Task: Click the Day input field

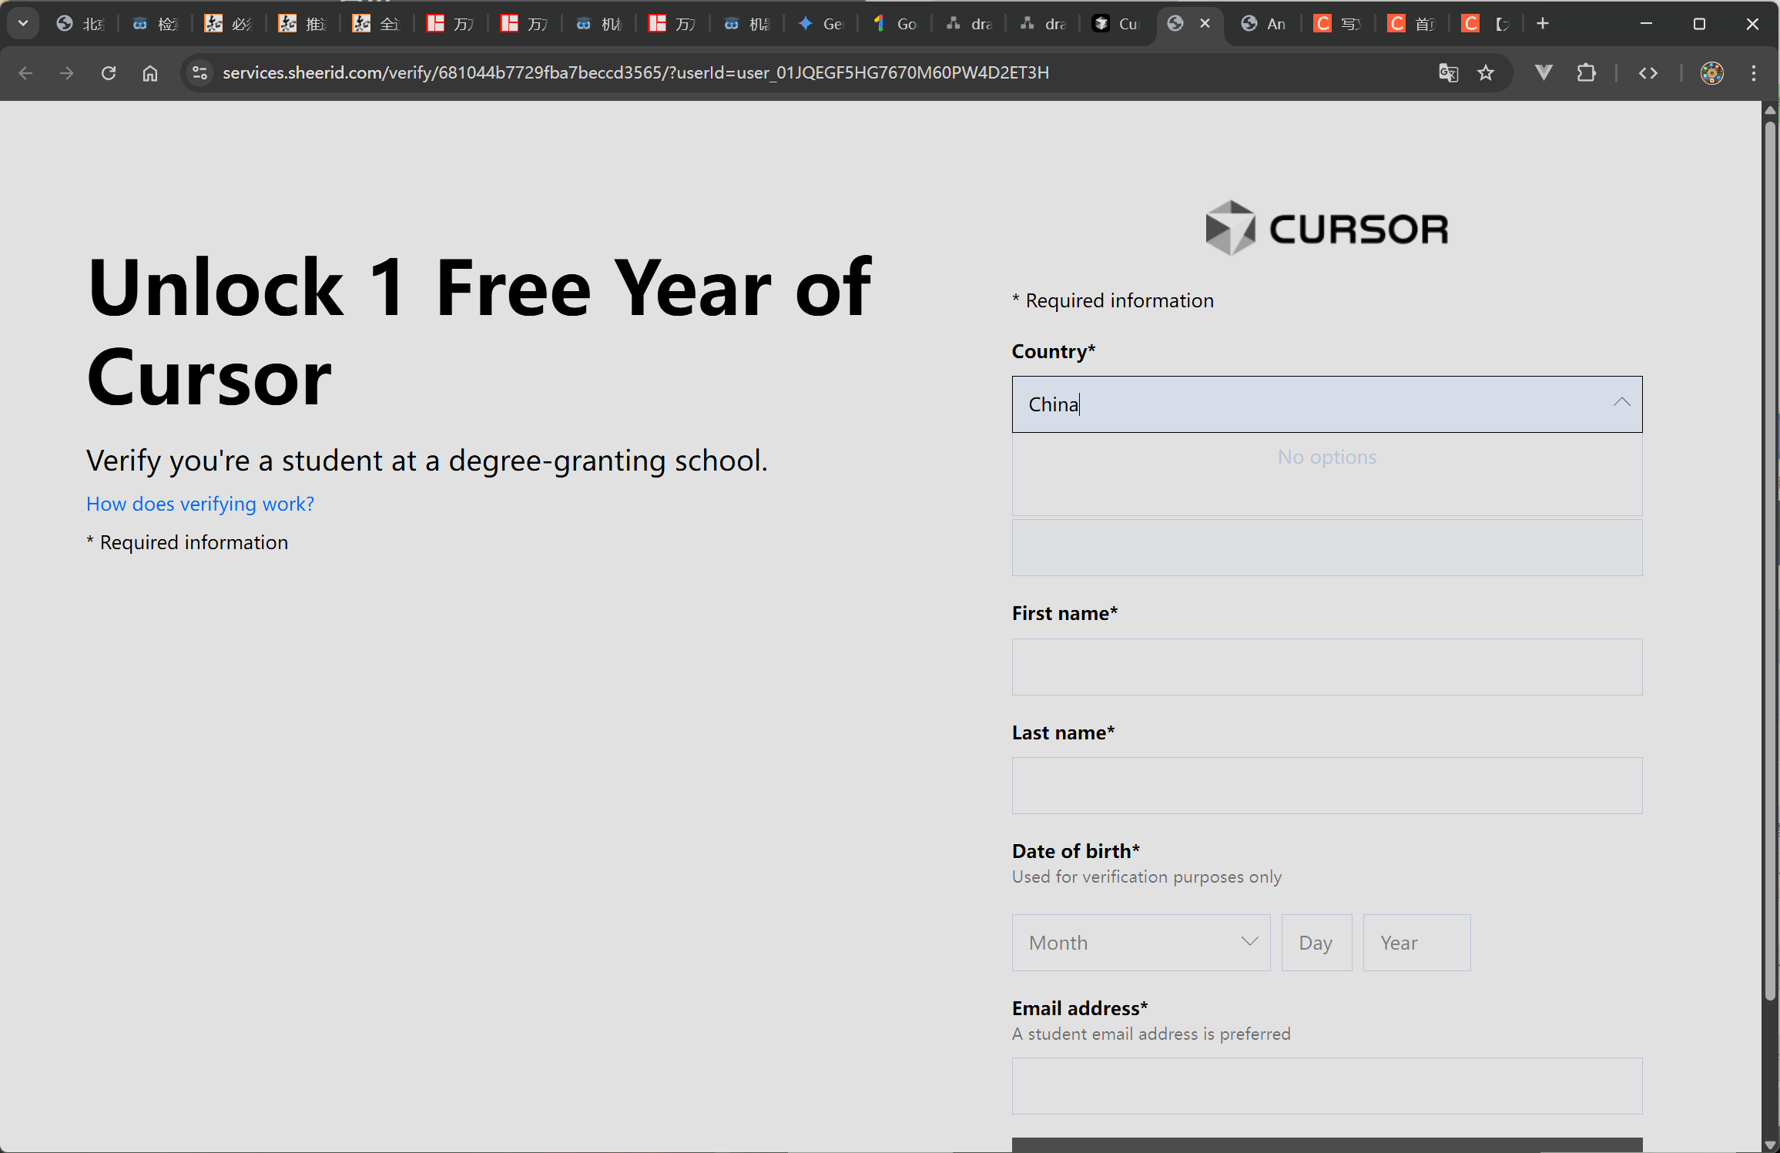Action: pyautogui.click(x=1316, y=943)
